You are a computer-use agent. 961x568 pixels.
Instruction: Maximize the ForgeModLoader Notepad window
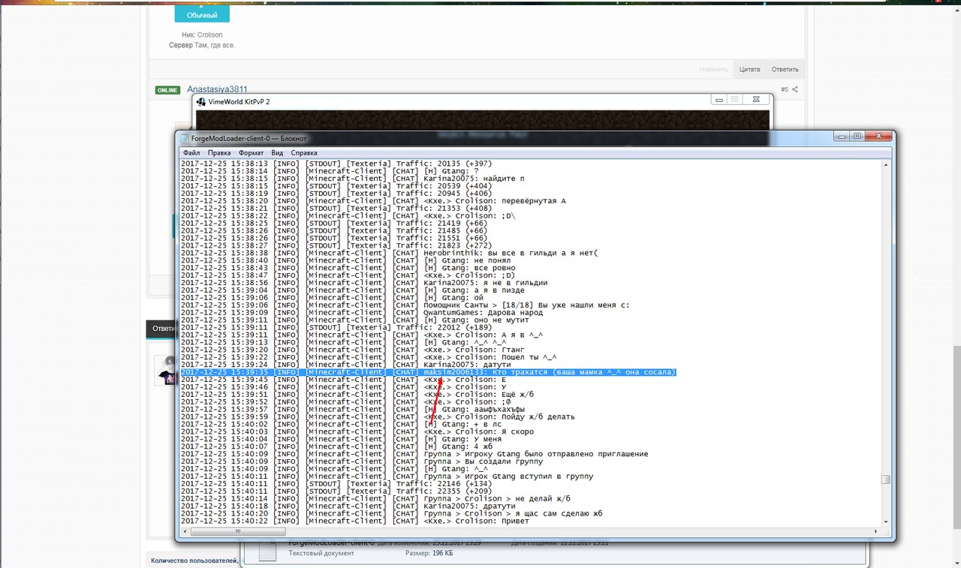tap(857, 137)
